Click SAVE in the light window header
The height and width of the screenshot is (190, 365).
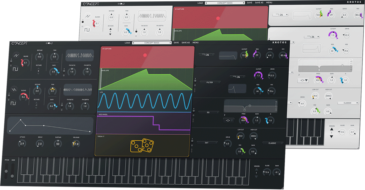250,2
